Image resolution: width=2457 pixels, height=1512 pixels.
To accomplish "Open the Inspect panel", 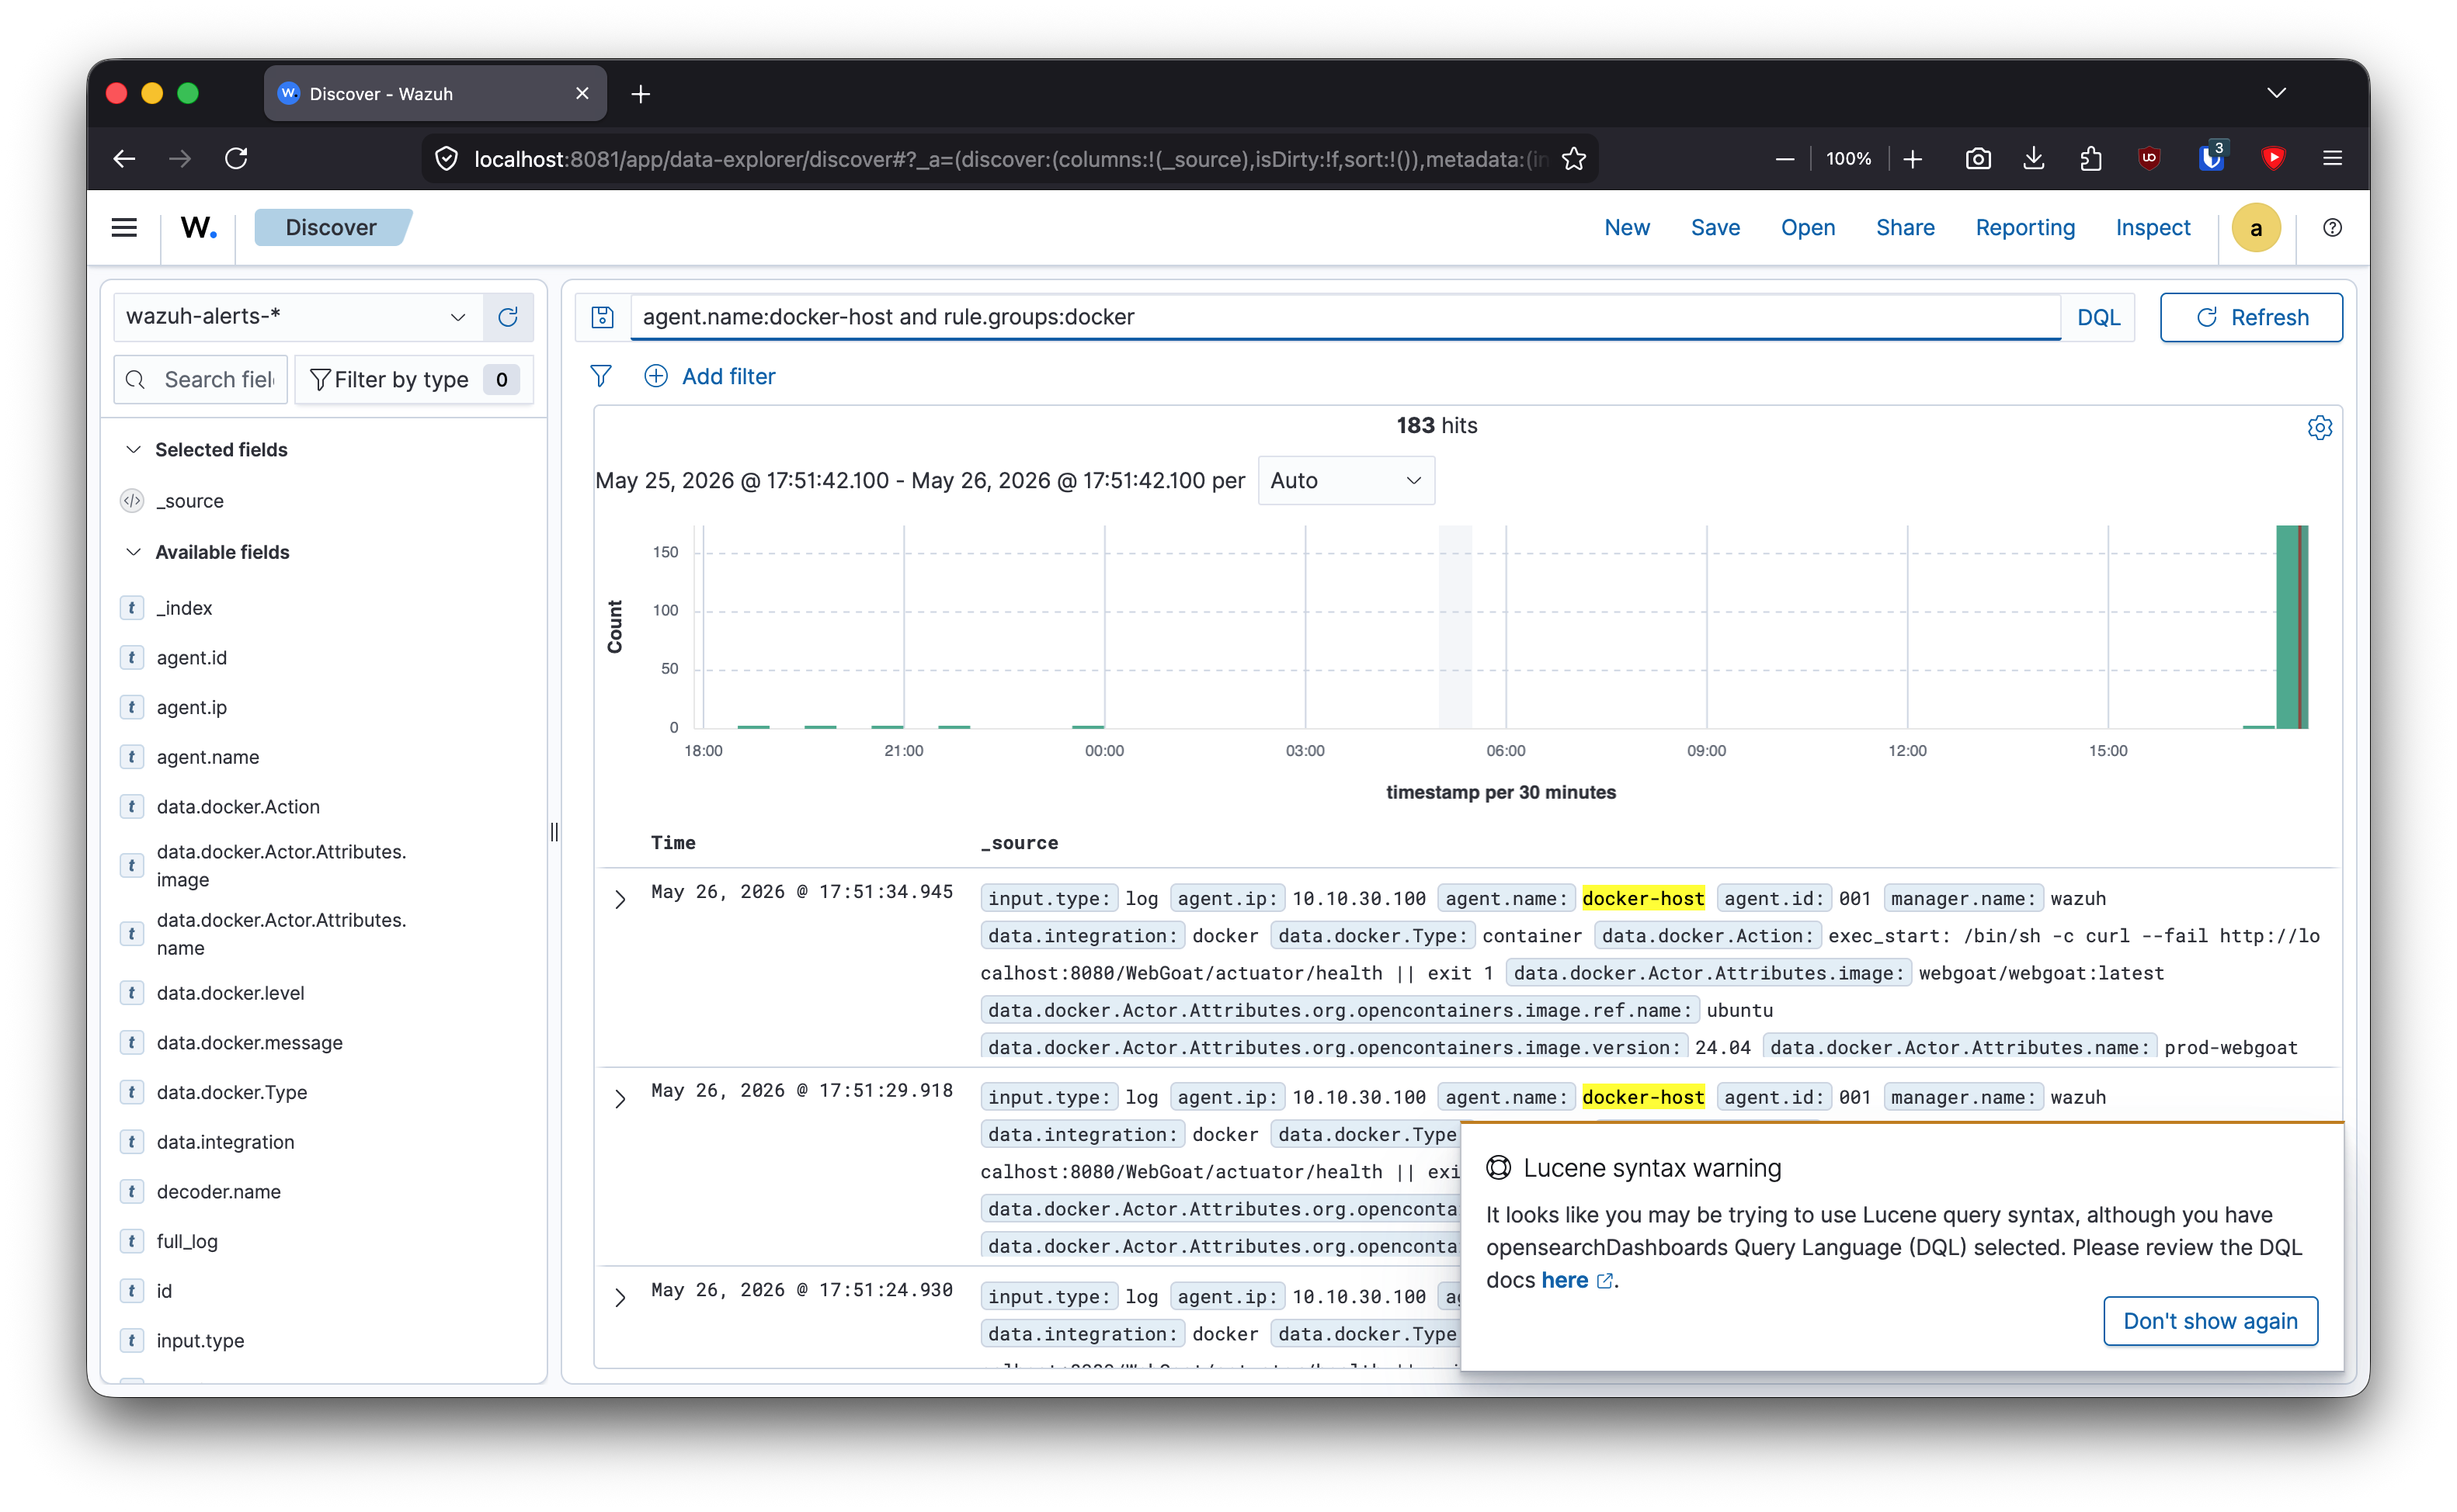I will [2153, 228].
